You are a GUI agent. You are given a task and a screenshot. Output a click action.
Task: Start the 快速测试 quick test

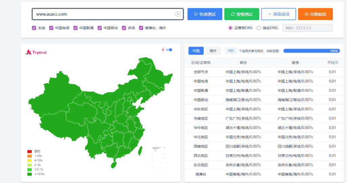(205, 14)
